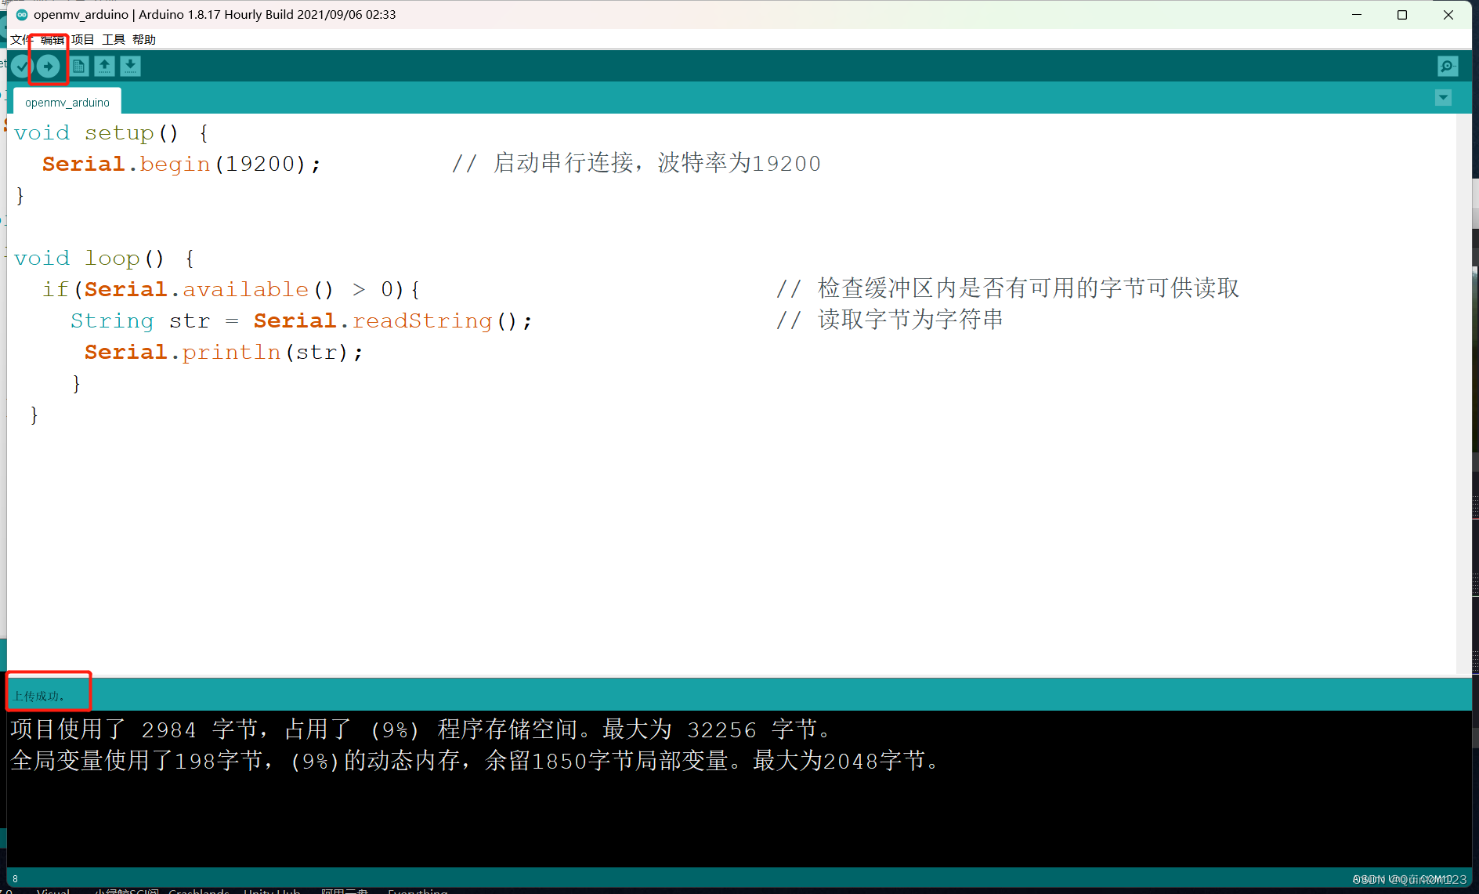Viewport: 1479px width, 894px height.
Task: Click the Verify sketch checkmark button
Action: pos(21,67)
